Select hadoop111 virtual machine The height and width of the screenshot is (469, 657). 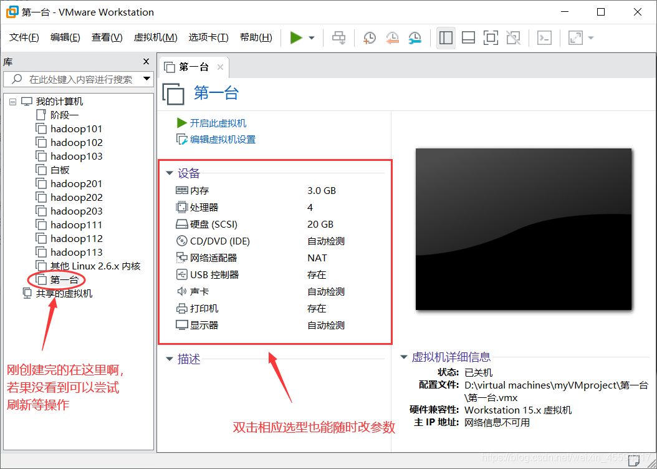tap(69, 225)
